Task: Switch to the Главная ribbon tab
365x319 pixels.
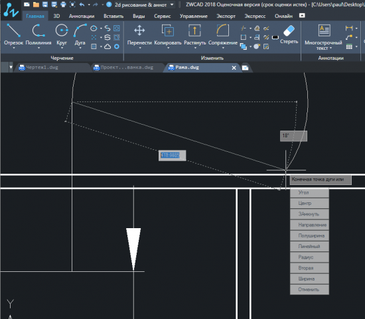Action: (x=35, y=16)
